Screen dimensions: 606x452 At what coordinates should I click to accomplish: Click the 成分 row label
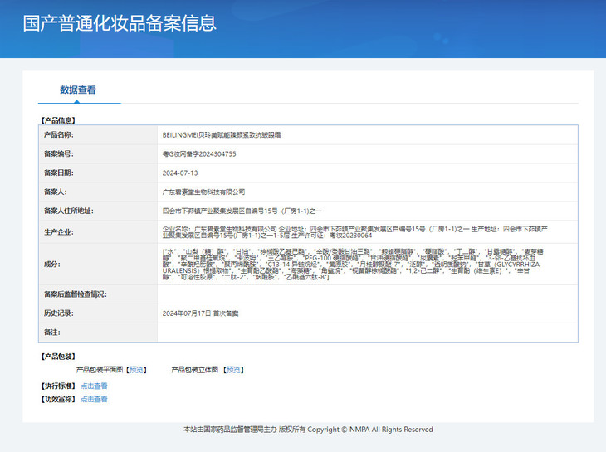(x=51, y=264)
